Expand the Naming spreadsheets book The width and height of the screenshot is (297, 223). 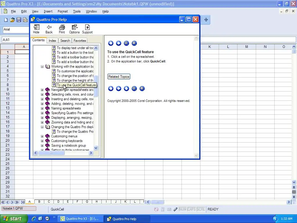[42, 109]
